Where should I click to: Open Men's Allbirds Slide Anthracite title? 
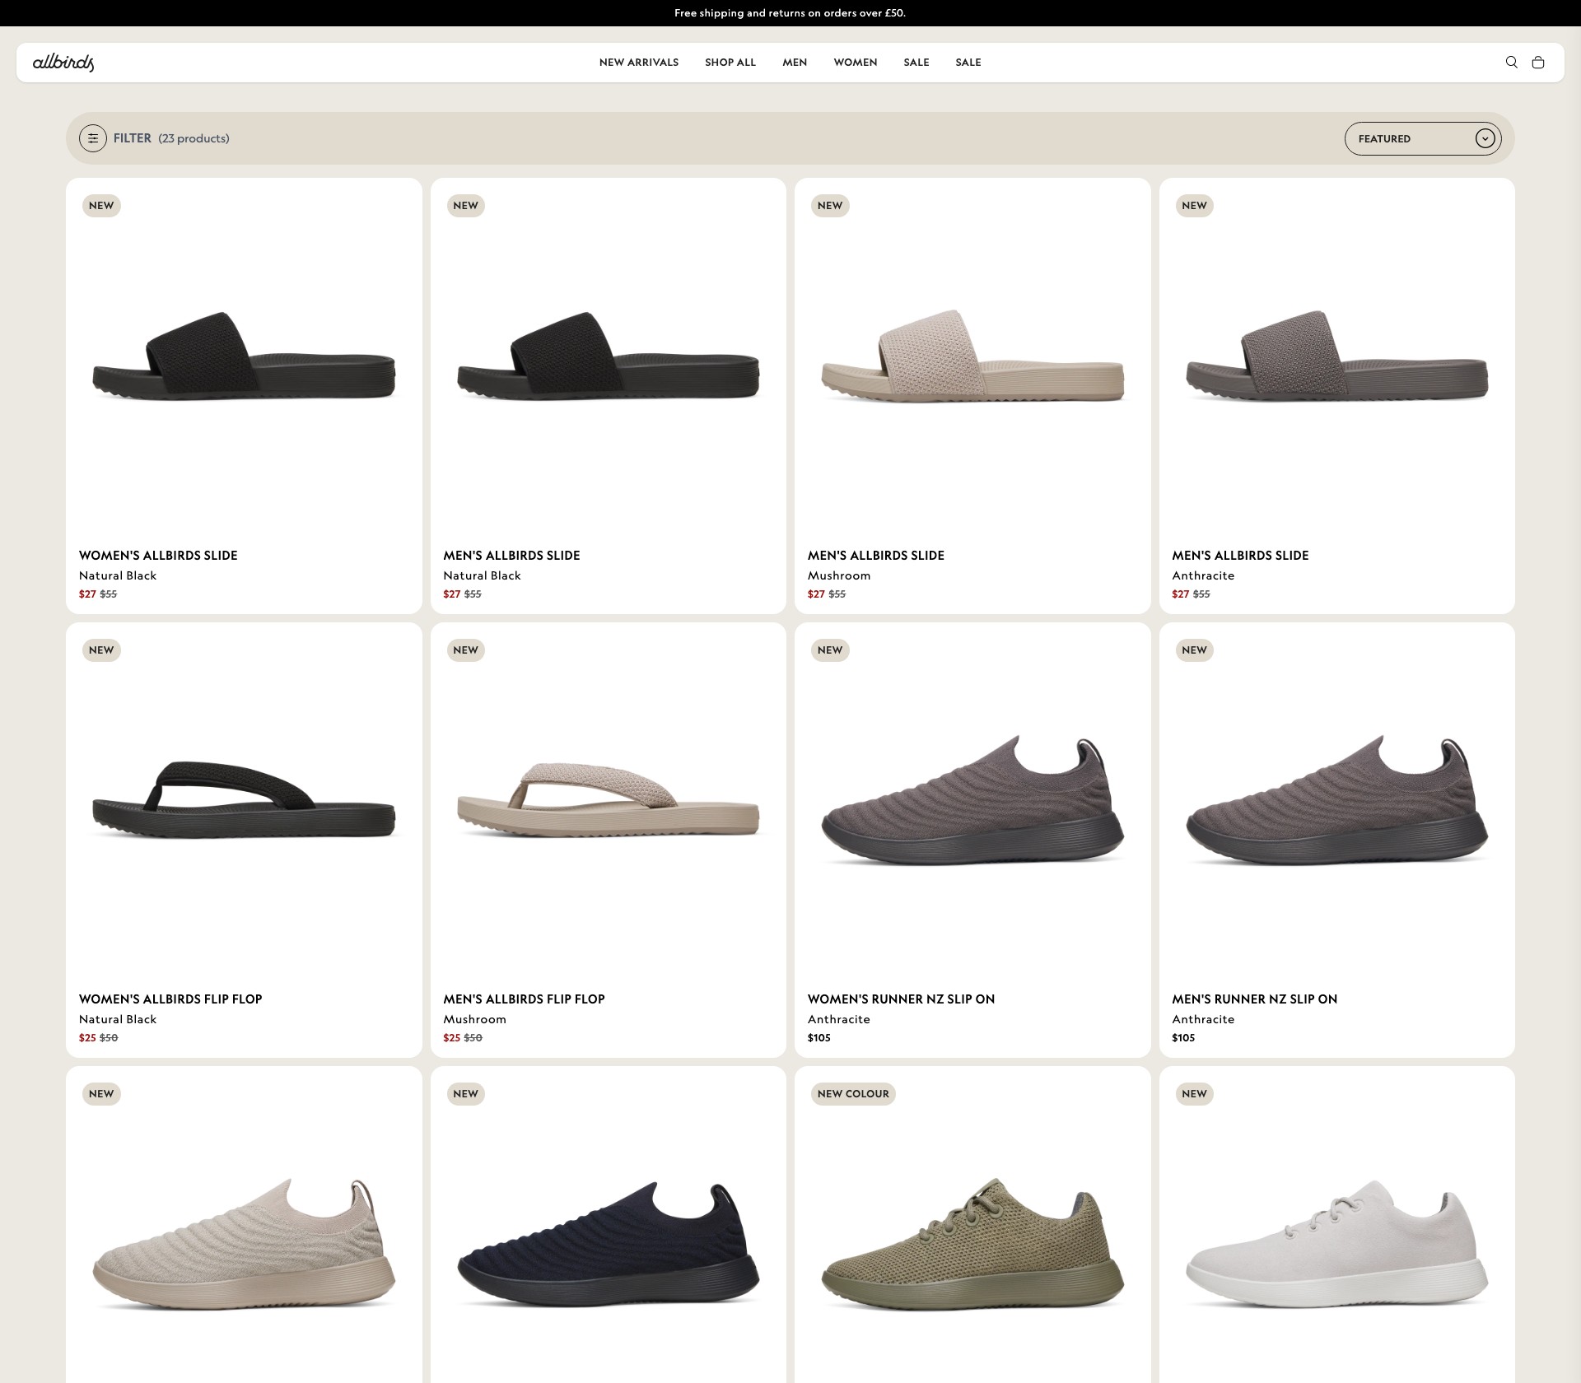click(x=1240, y=556)
